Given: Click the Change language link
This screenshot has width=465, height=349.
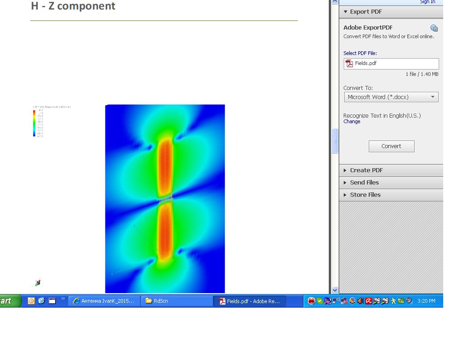Looking at the screenshot, I should pyautogui.click(x=351, y=122).
